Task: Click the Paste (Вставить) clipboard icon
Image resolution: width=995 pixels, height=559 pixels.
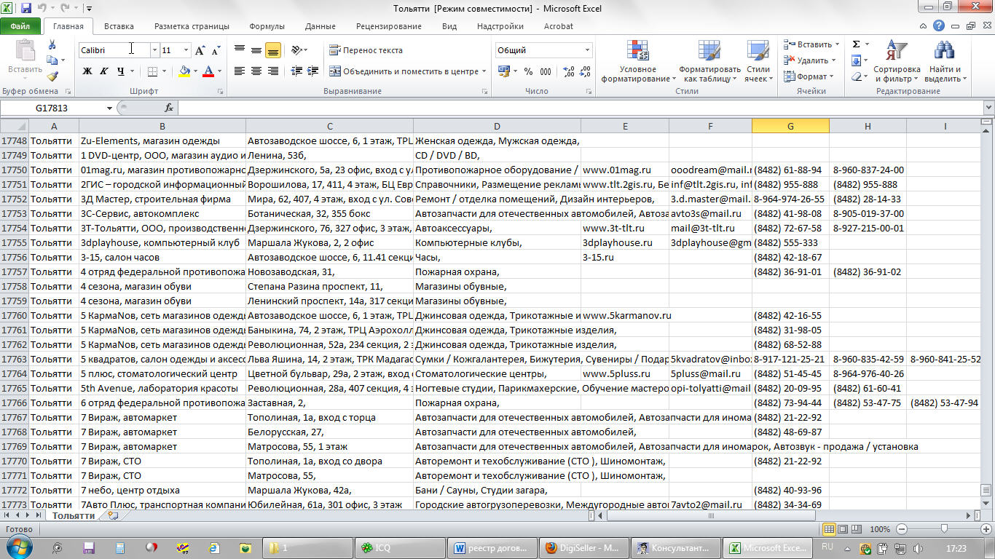Action: (x=25, y=51)
